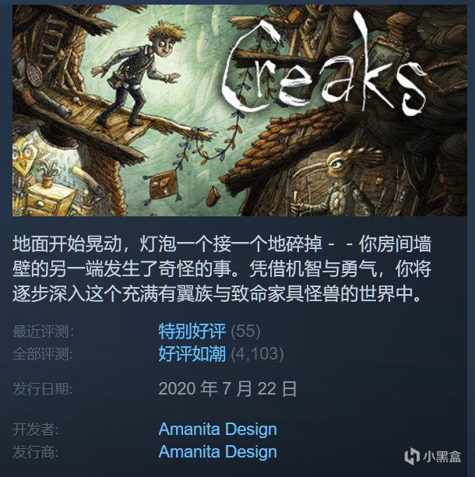Image resolution: width=475 pixels, height=477 pixels.
Task: Open the publisher Amanita Design link
Action: (218, 451)
